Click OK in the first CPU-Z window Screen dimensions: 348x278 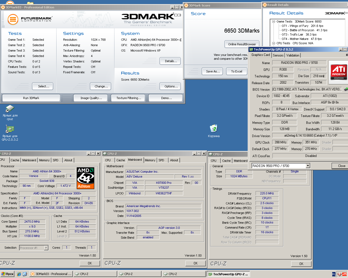click(90, 263)
